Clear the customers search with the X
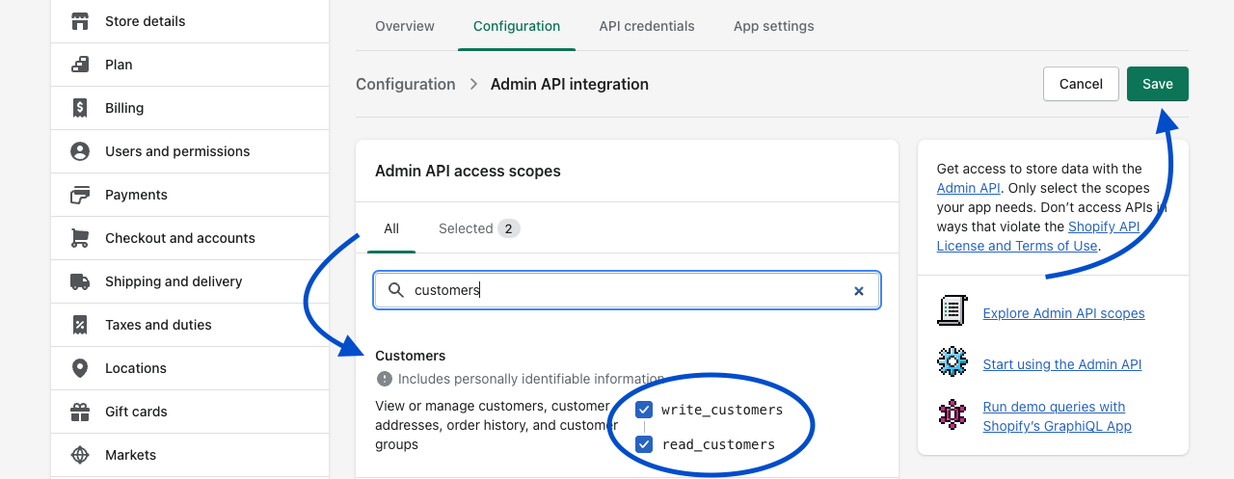This screenshot has height=479, width=1234. click(859, 290)
